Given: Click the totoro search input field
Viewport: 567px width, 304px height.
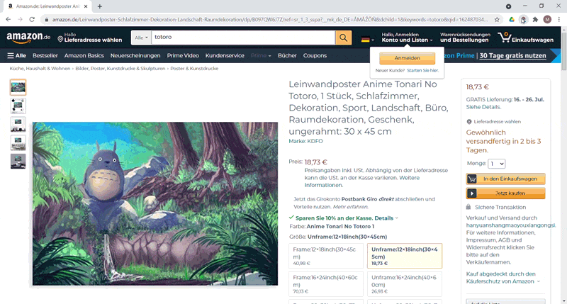Looking at the screenshot, I should pyautogui.click(x=243, y=38).
